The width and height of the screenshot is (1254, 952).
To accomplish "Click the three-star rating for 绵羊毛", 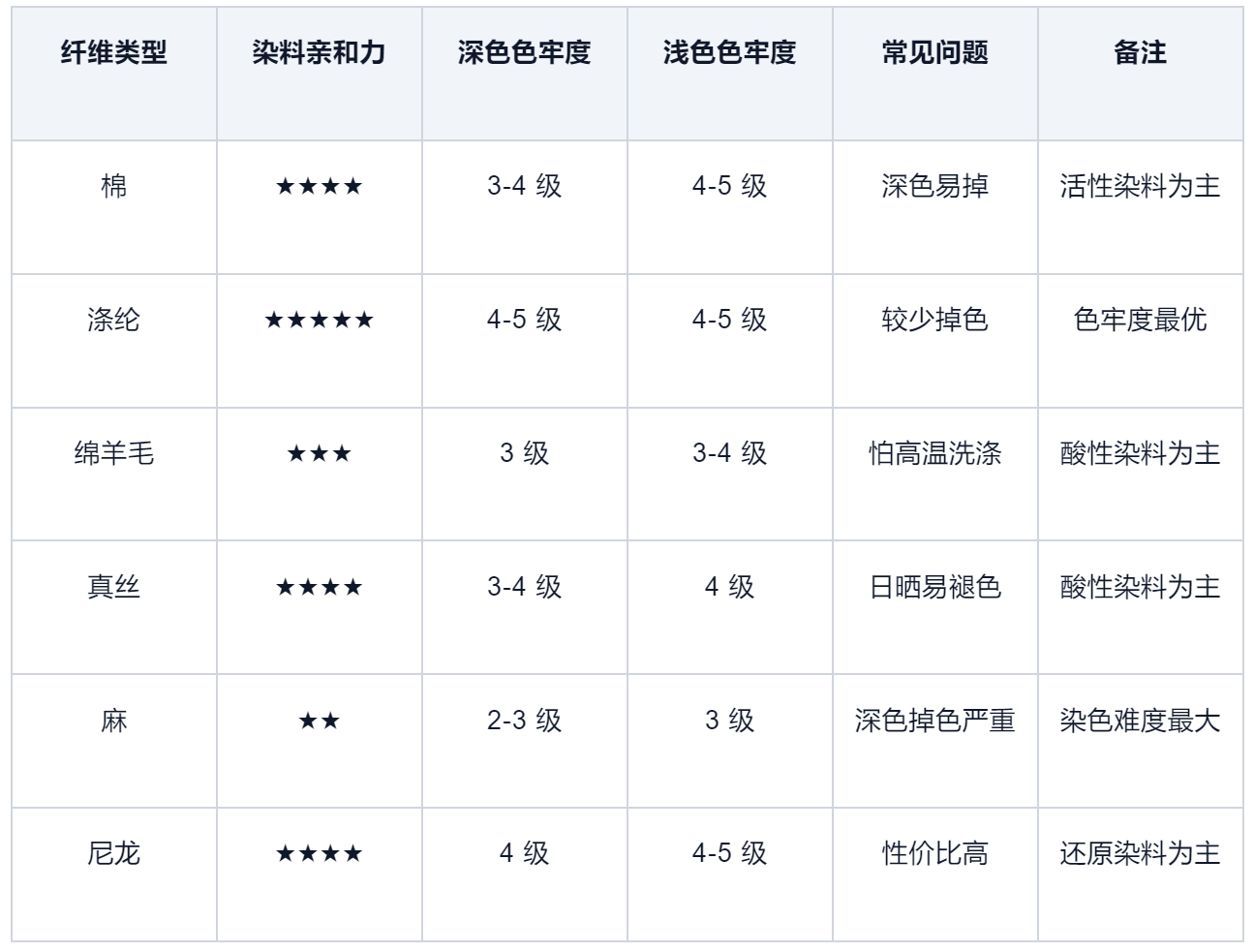I will point(319,453).
